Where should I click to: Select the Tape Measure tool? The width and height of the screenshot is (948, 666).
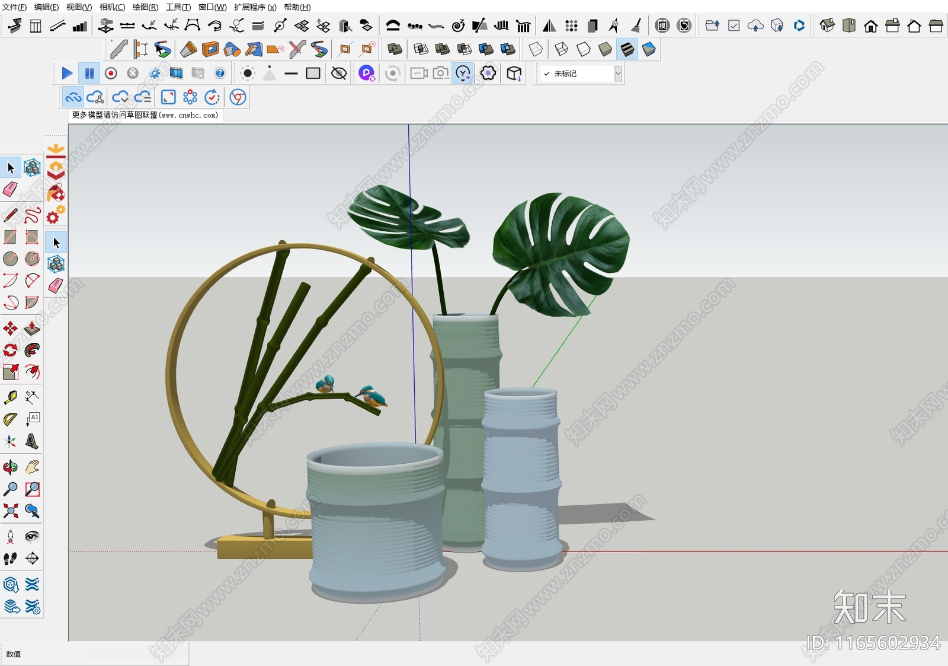(x=11, y=397)
